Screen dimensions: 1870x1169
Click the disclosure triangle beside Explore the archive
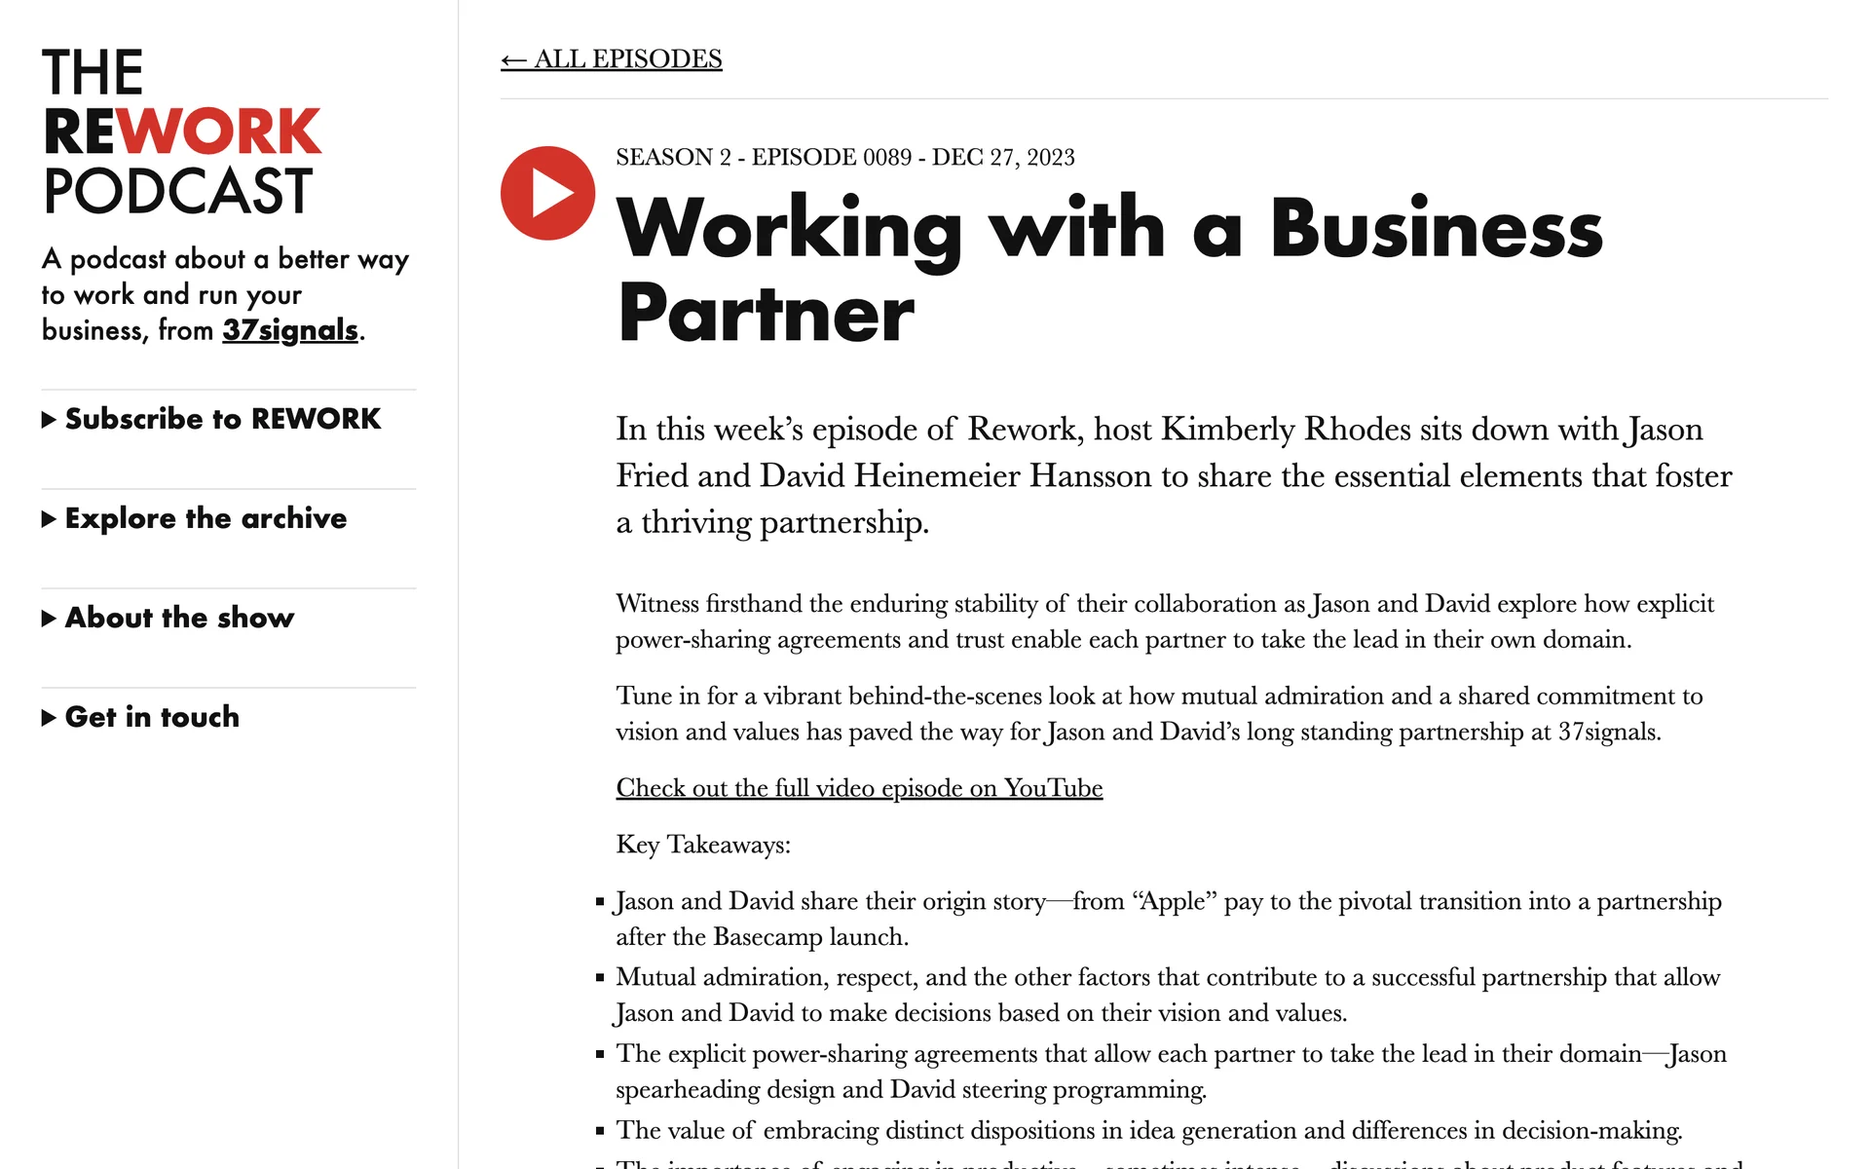[x=49, y=519]
